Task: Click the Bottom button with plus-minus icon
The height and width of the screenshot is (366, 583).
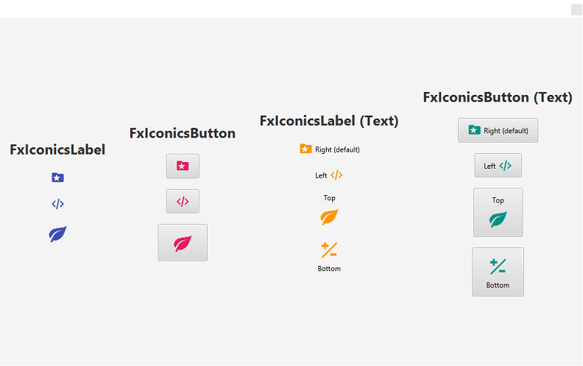Action: [498, 272]
